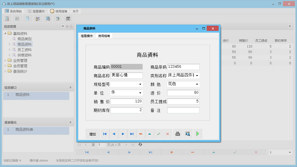Click the red minus delete-record icon in dialog

click(141, 134)
